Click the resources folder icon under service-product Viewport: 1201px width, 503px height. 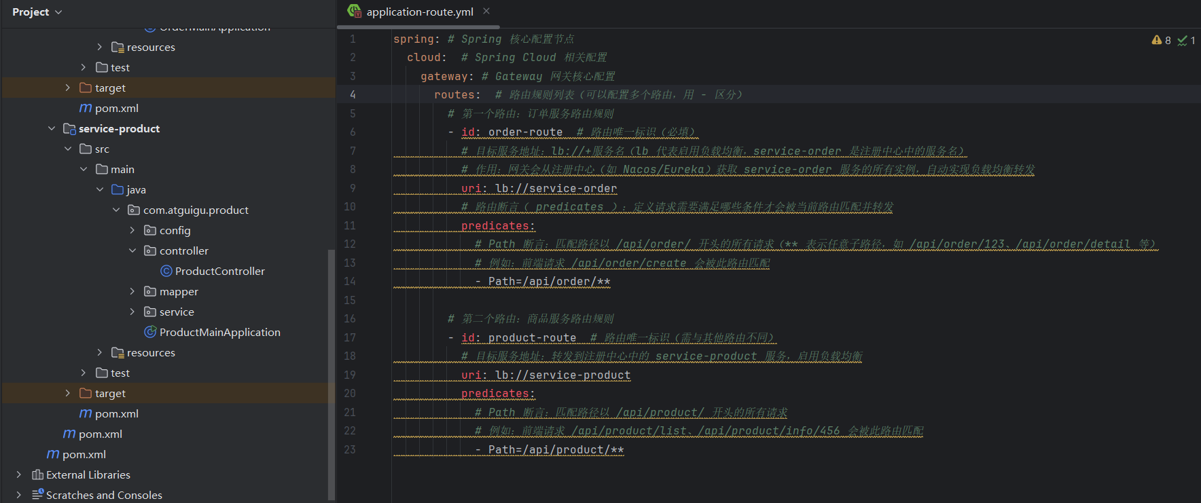[x=118, y=352]
